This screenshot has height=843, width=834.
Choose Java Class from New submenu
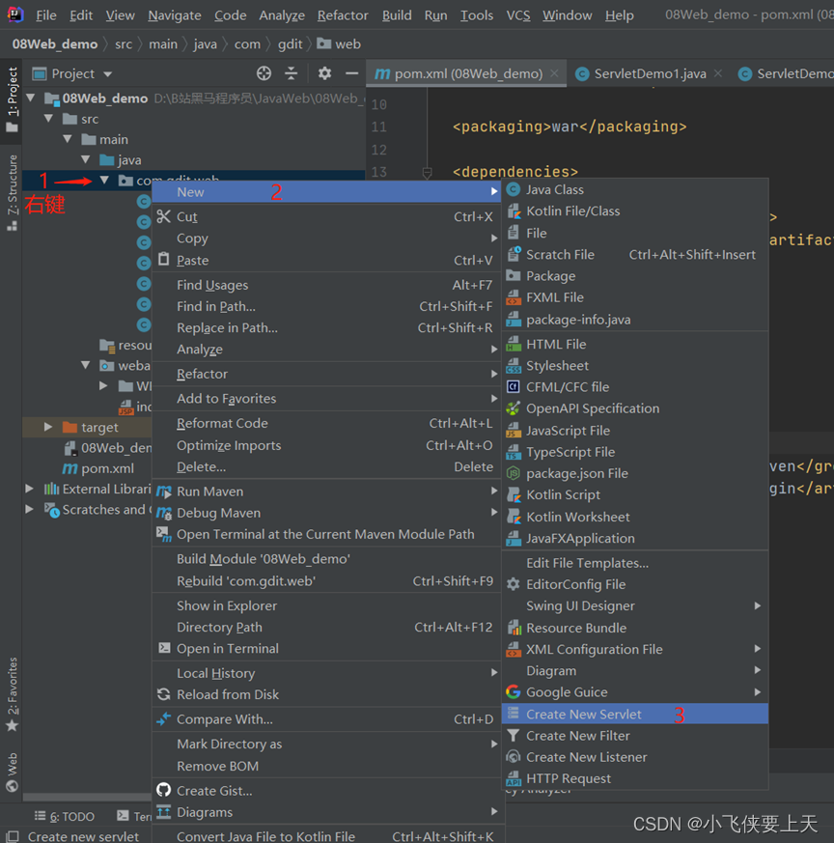pos(554,190)
